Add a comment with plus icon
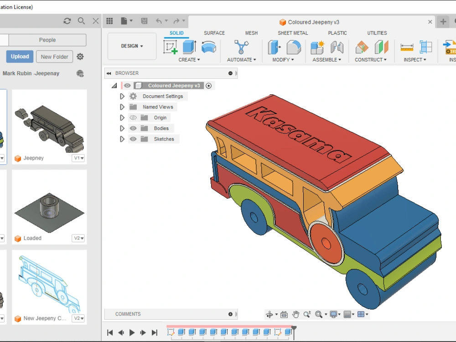The image size is (456, 342). 230,314
